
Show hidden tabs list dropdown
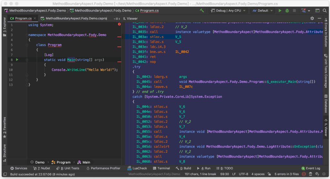(x=117, y=19)
